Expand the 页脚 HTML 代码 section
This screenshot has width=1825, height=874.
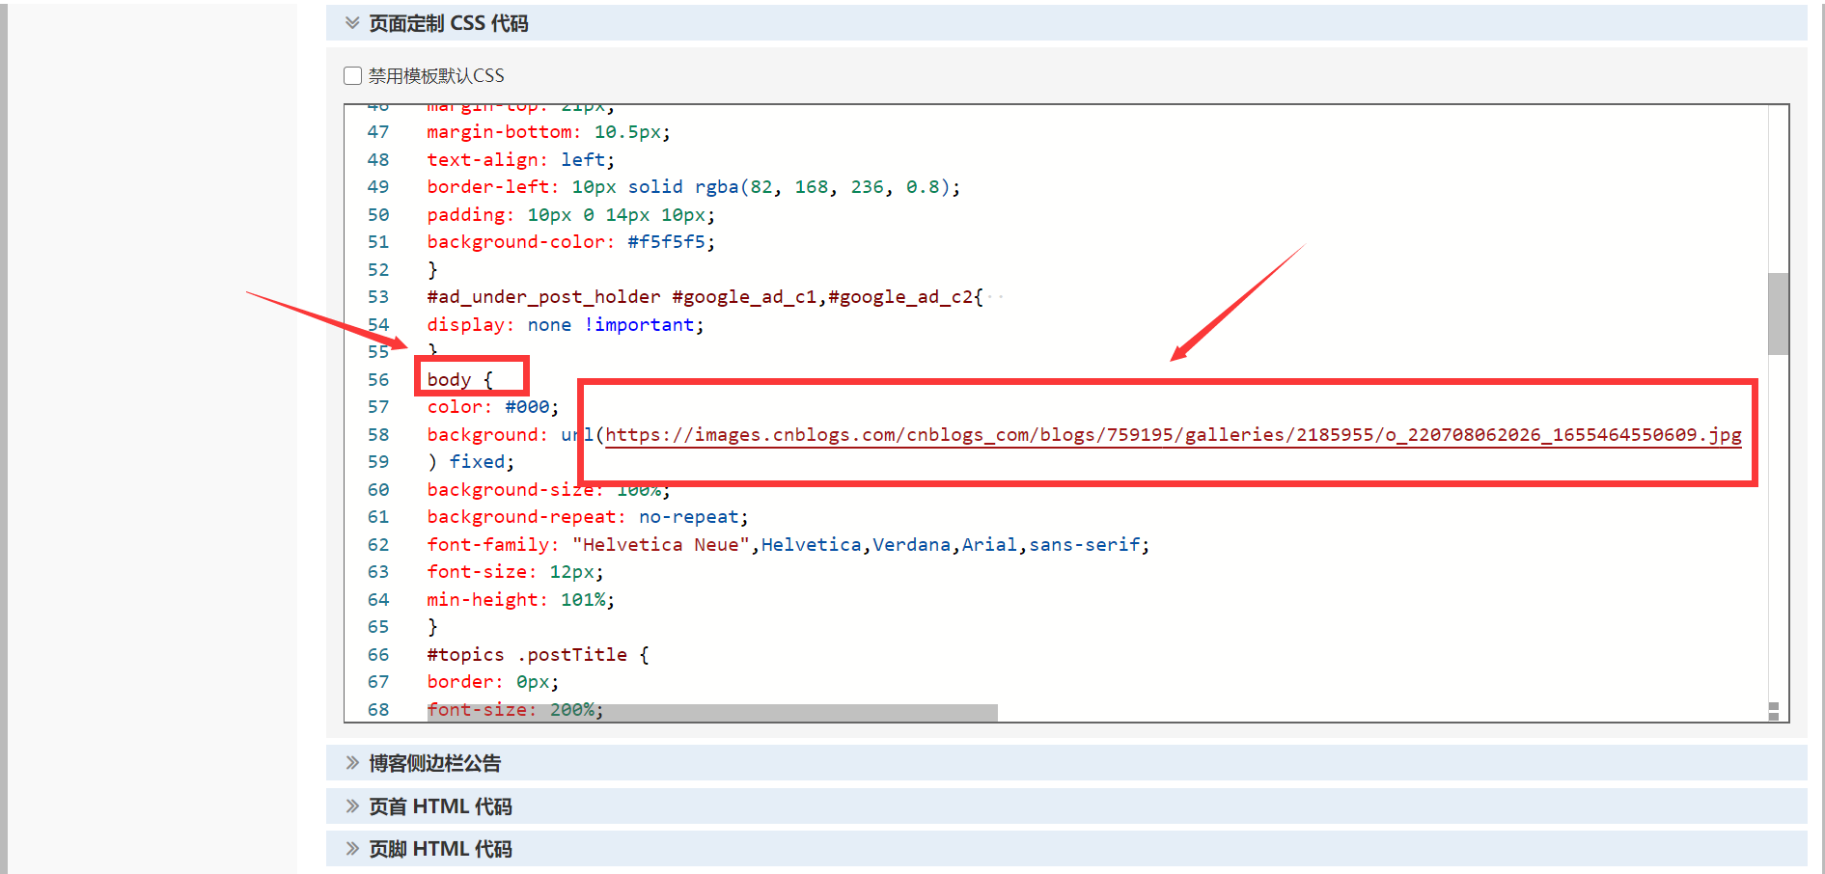coord(440,849)
